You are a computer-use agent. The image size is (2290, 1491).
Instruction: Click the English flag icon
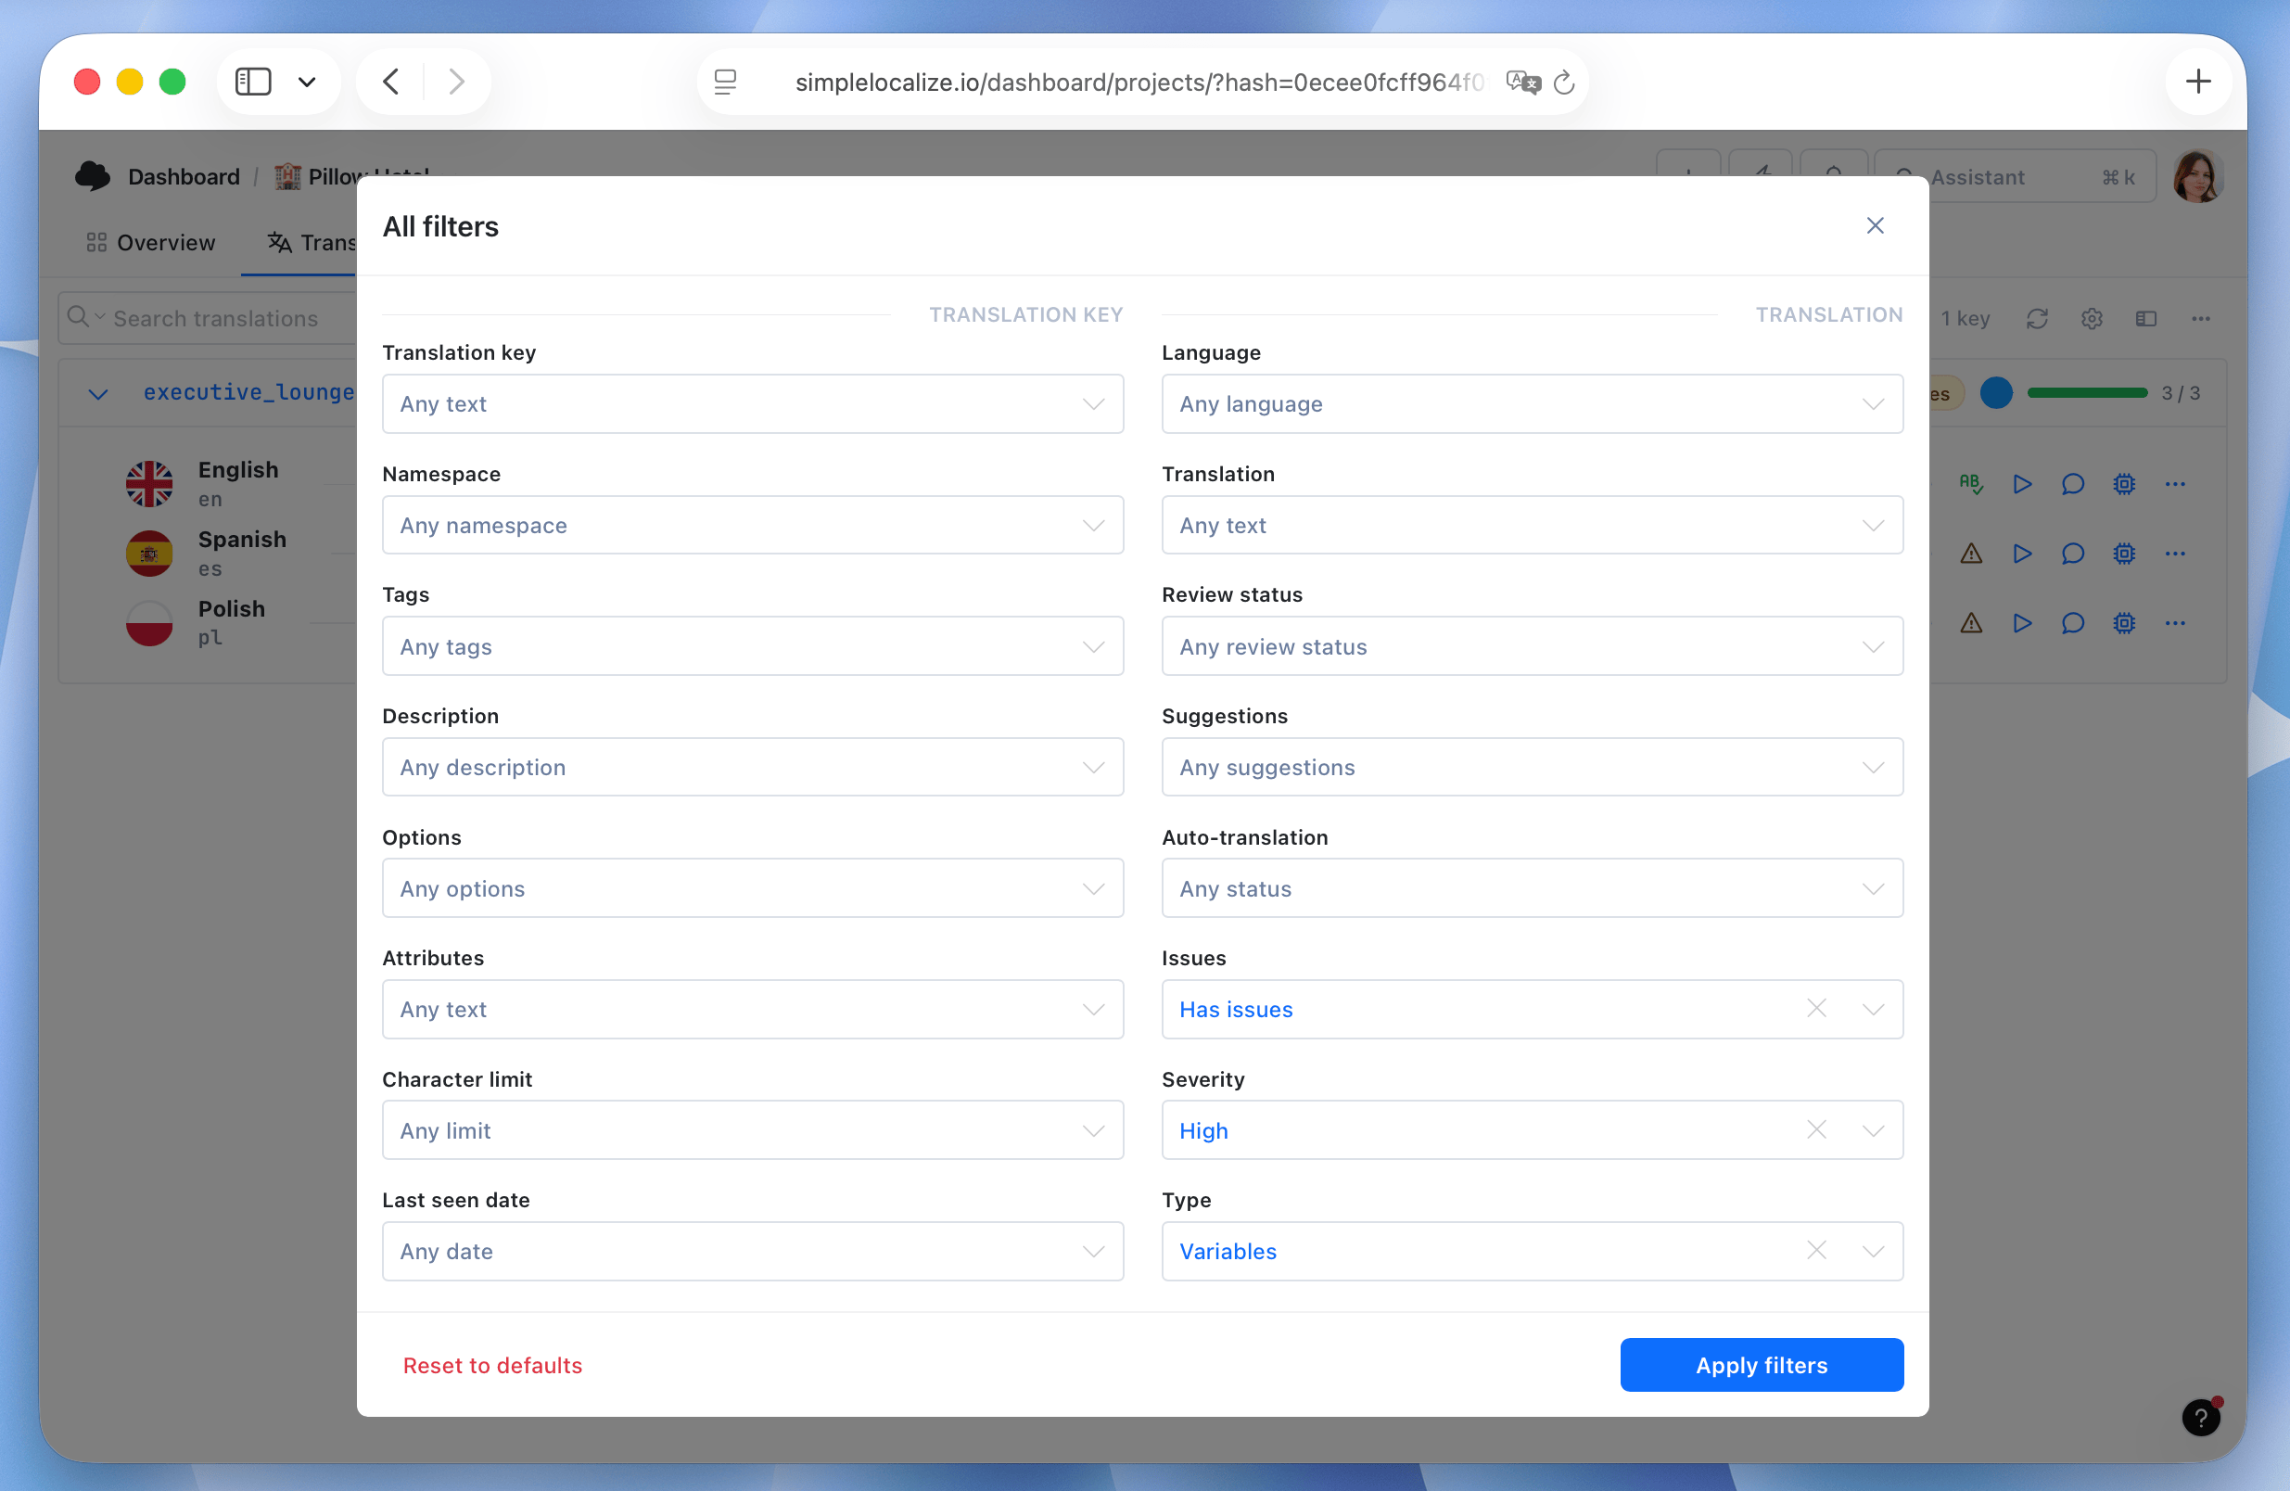tap(149, 483)
